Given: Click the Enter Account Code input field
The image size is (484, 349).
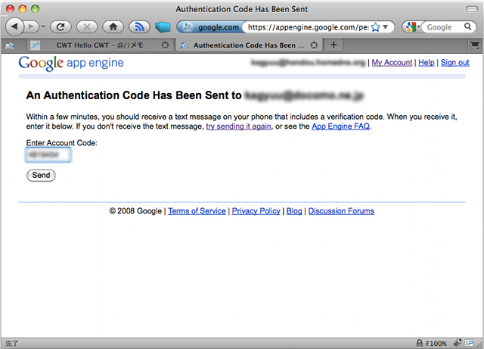Looking at the screenshot, I should [48, 155].
